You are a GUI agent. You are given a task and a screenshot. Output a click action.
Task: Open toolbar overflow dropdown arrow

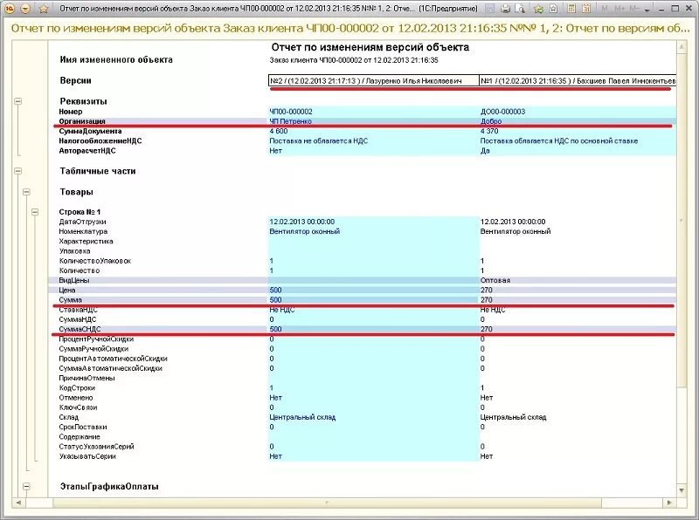tap(647, 9)
